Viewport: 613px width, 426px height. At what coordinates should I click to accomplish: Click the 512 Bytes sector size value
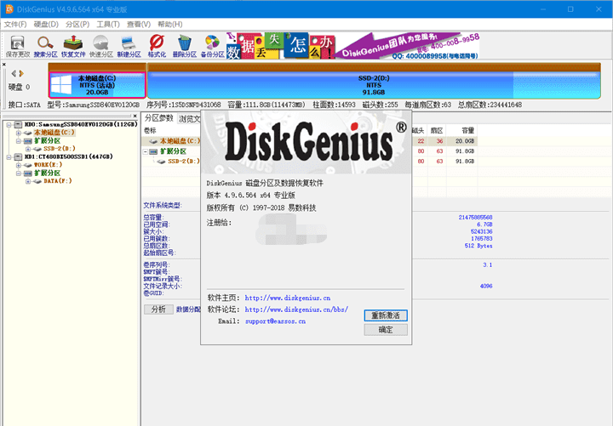click(478, 246)
